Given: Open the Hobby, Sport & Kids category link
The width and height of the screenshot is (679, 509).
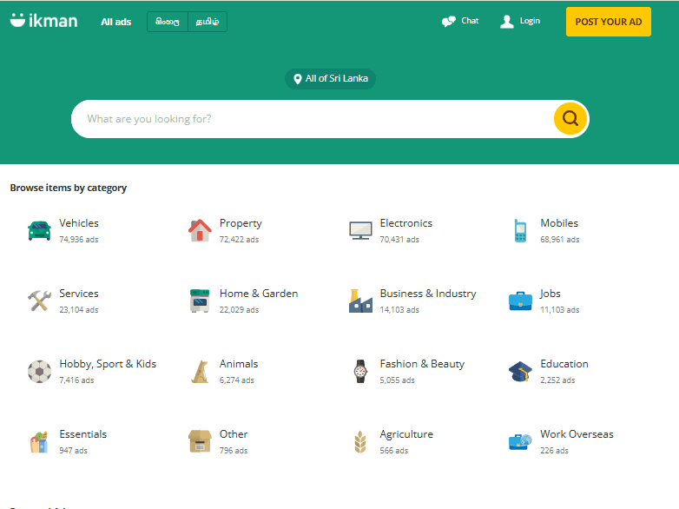Looking at the screenshot, I should [x=108, y=364].
